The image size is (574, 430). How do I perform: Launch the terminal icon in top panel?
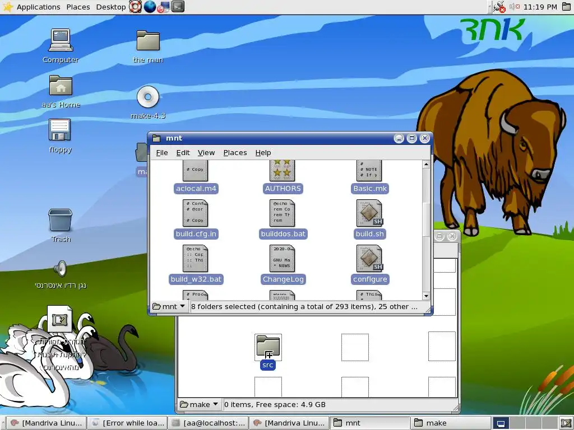pyautogui.click(x=178, y=7)
